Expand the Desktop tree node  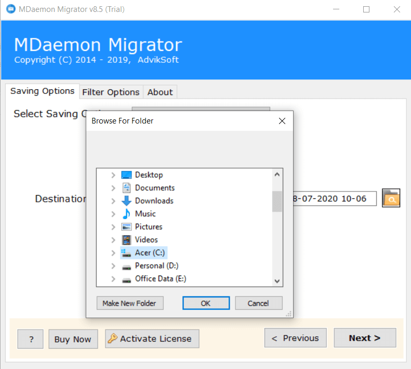113,175
